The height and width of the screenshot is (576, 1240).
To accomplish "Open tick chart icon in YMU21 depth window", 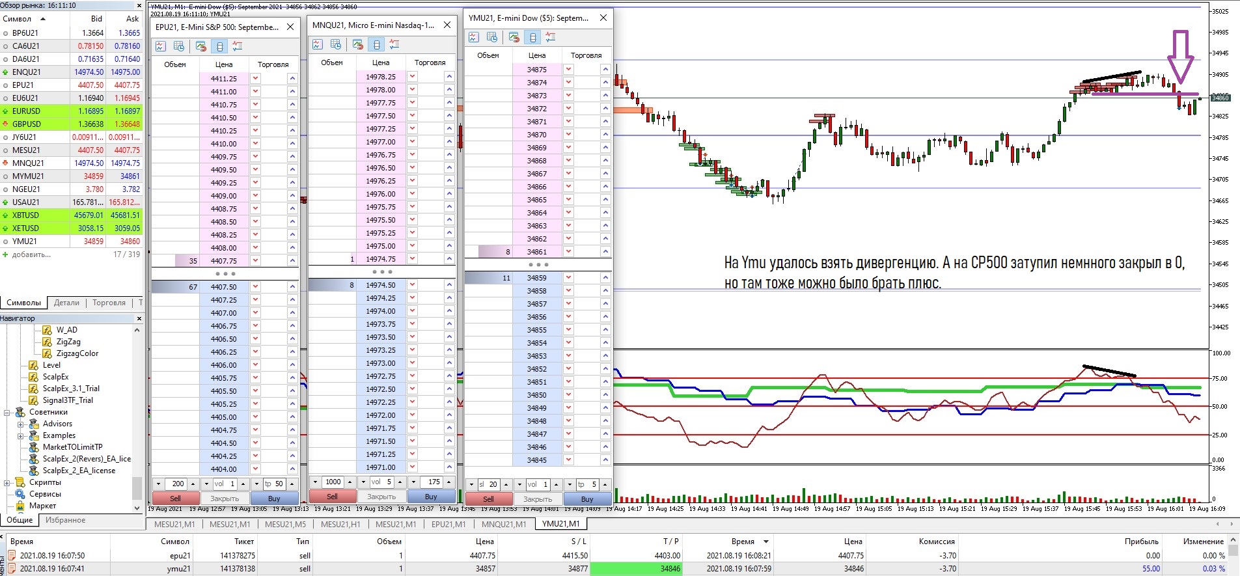I will 474,37.
